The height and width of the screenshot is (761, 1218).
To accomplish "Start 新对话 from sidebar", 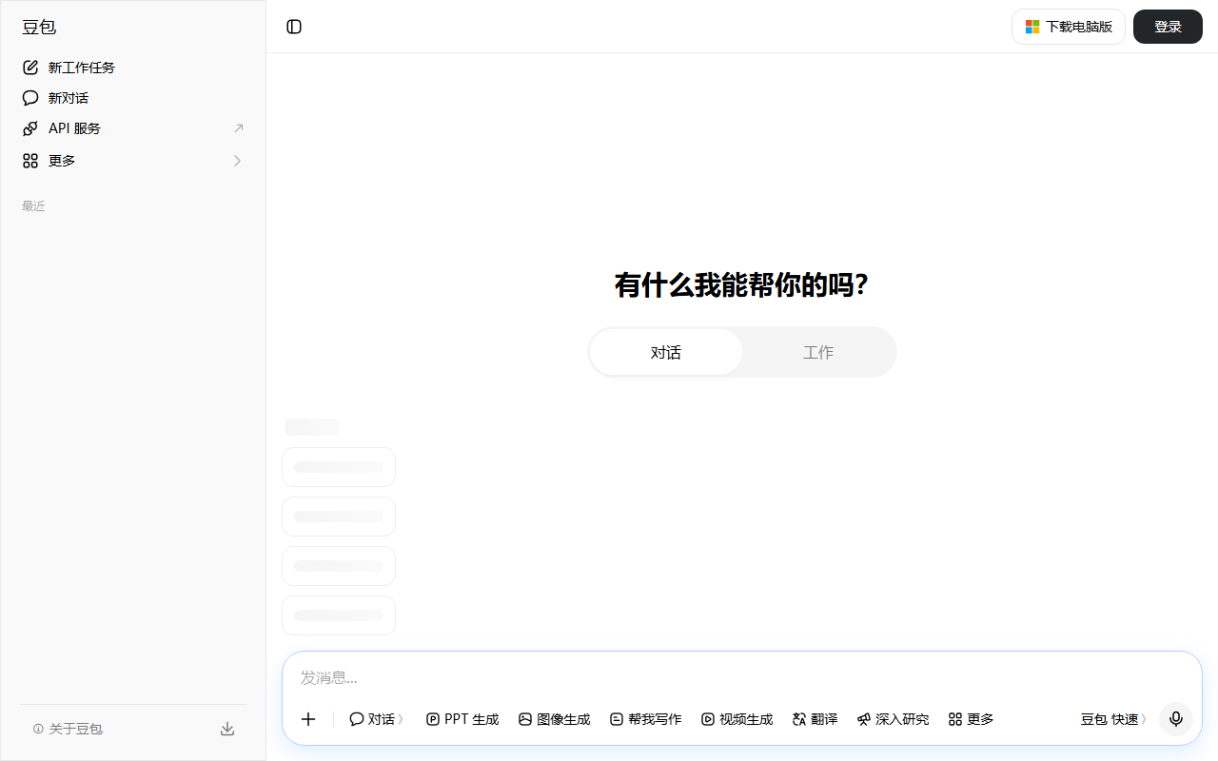I will pyautogui.click(x=133, y=98).
